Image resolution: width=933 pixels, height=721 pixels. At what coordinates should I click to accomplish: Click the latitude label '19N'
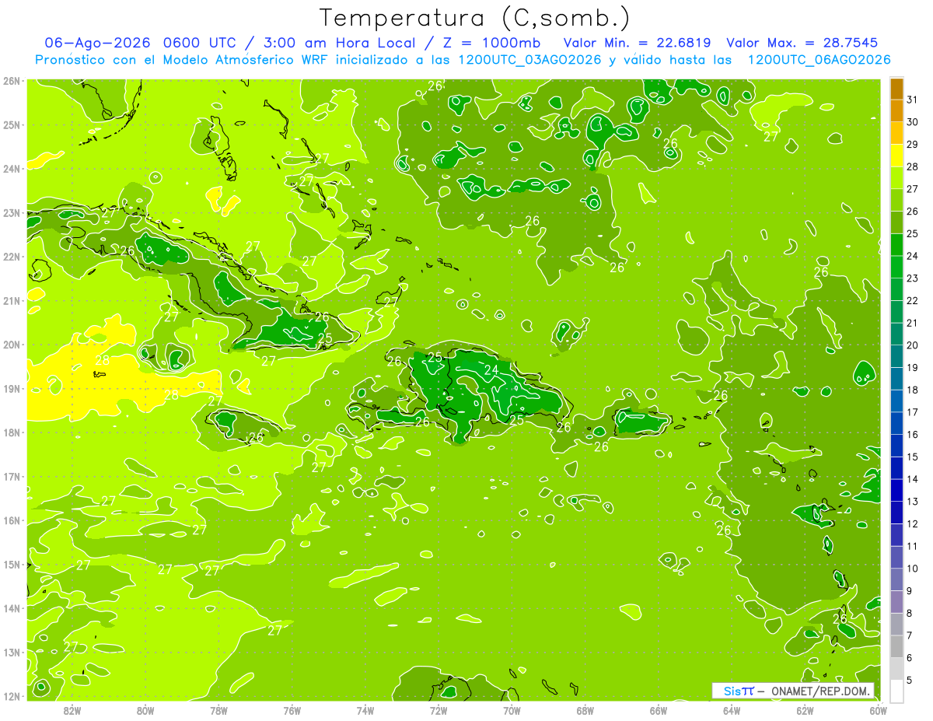pos(12,388)
